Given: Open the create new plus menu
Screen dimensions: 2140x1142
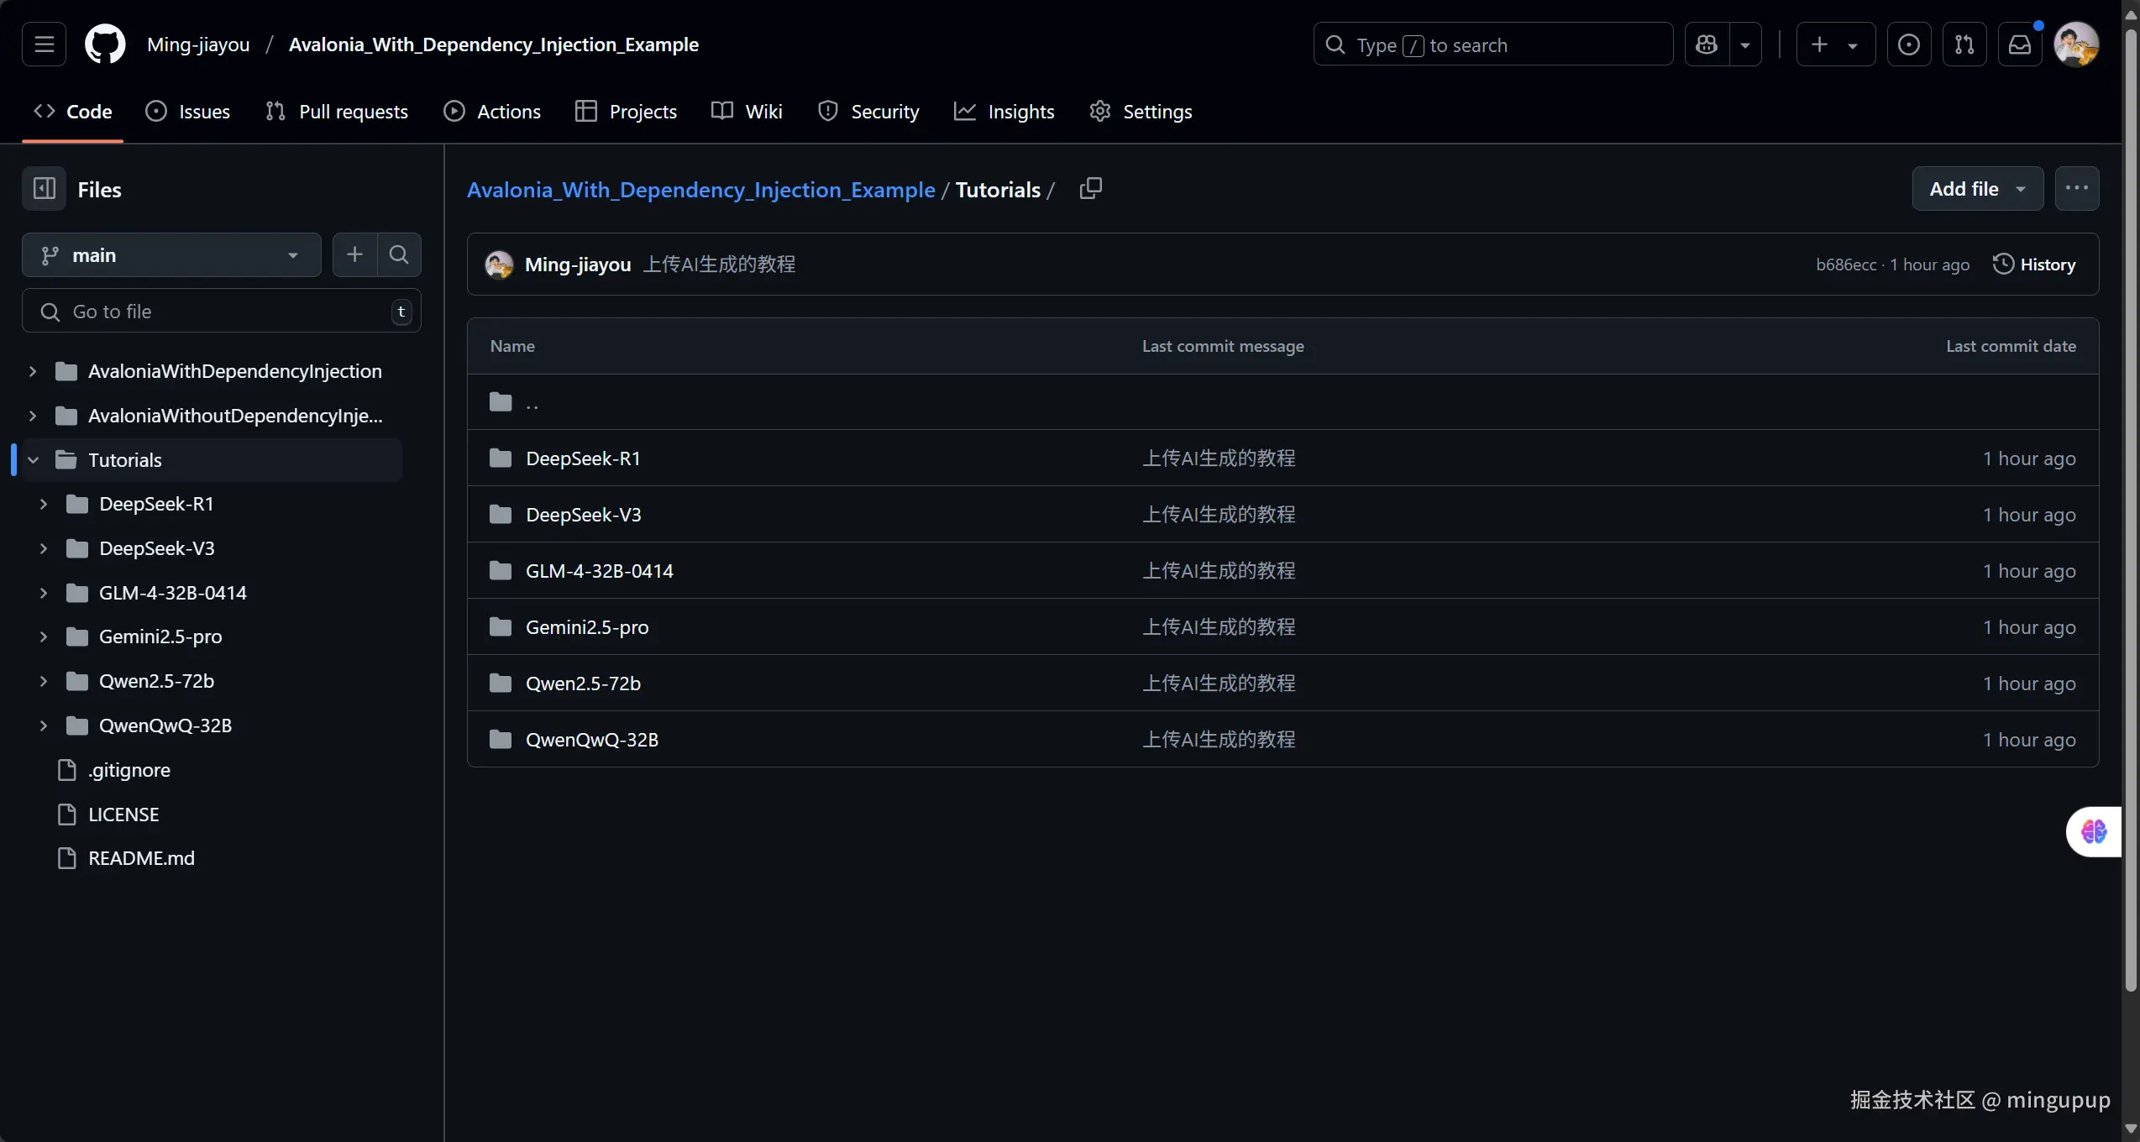Looking at the screenshot, I should pos(1836,44).
